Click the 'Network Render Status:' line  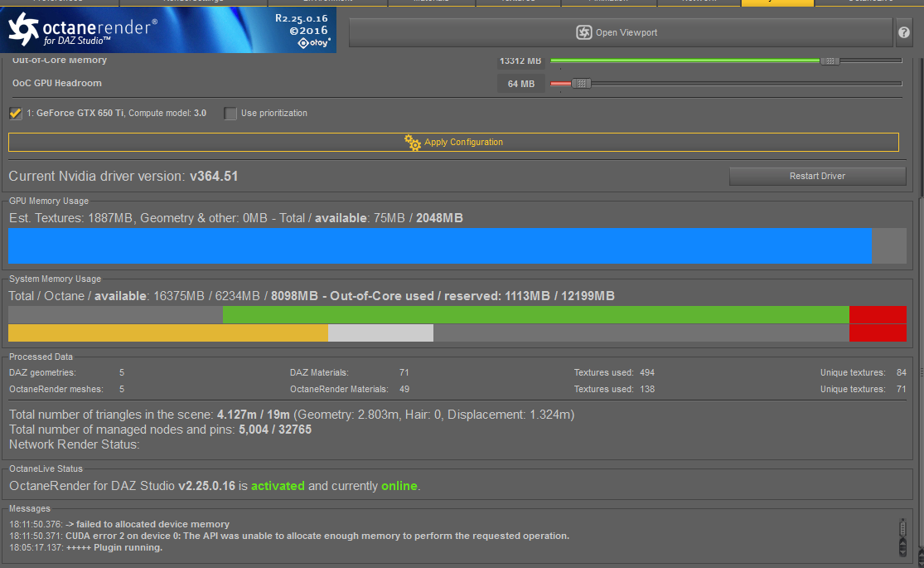(75, 444)
